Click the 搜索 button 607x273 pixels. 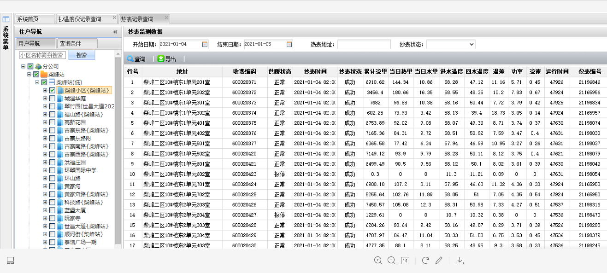tap(82, 55)
